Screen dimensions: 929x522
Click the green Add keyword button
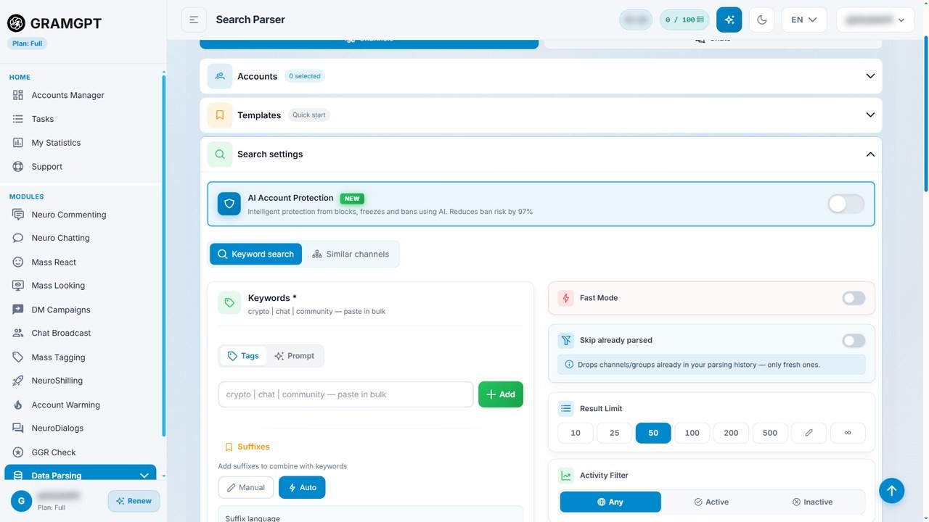point(501,394)
